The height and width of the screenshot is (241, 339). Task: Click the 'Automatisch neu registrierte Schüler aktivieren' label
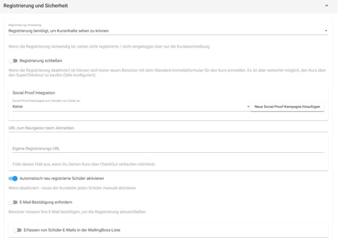[62, 179]
